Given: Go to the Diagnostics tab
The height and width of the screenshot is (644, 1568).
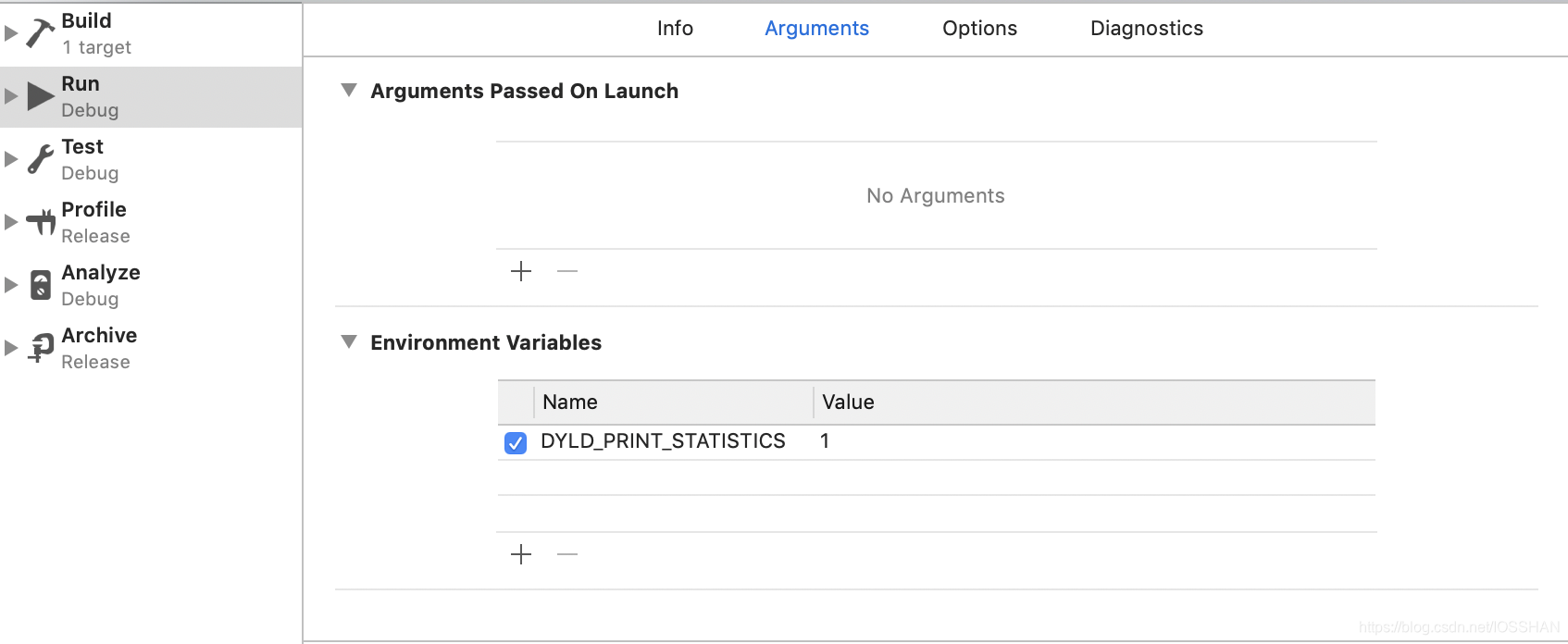Looking at the screenshot, I should [x=1146, y=29].
